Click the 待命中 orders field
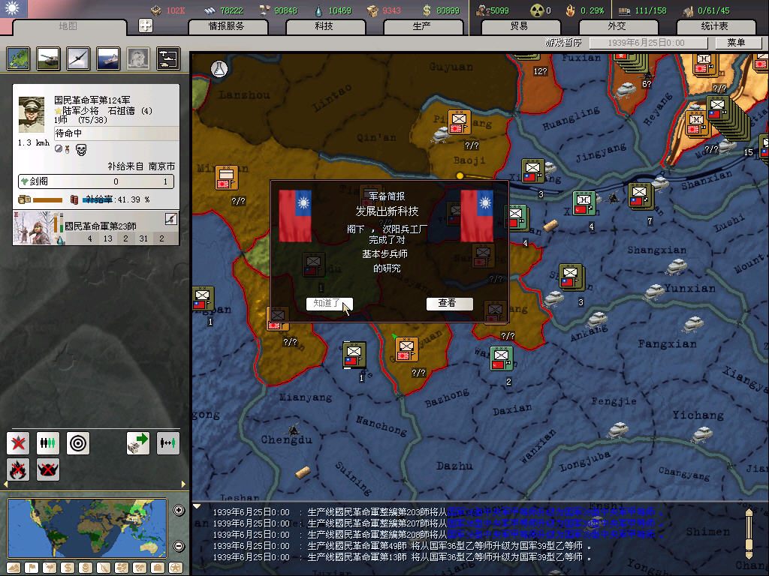Image resolution: width=769 pixels, height=576 pixels. pos(116,133)
